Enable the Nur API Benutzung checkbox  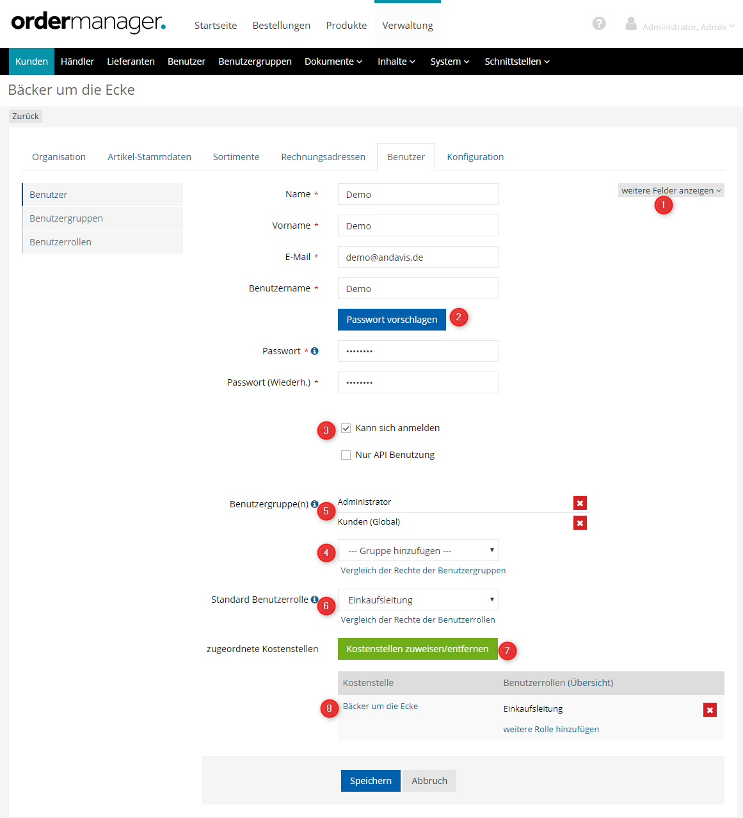tap(346, 455)
